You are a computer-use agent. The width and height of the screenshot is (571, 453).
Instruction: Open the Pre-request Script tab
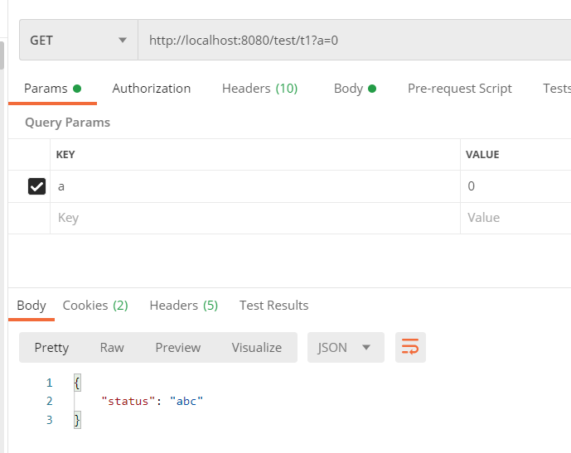(x=460, y=89)
